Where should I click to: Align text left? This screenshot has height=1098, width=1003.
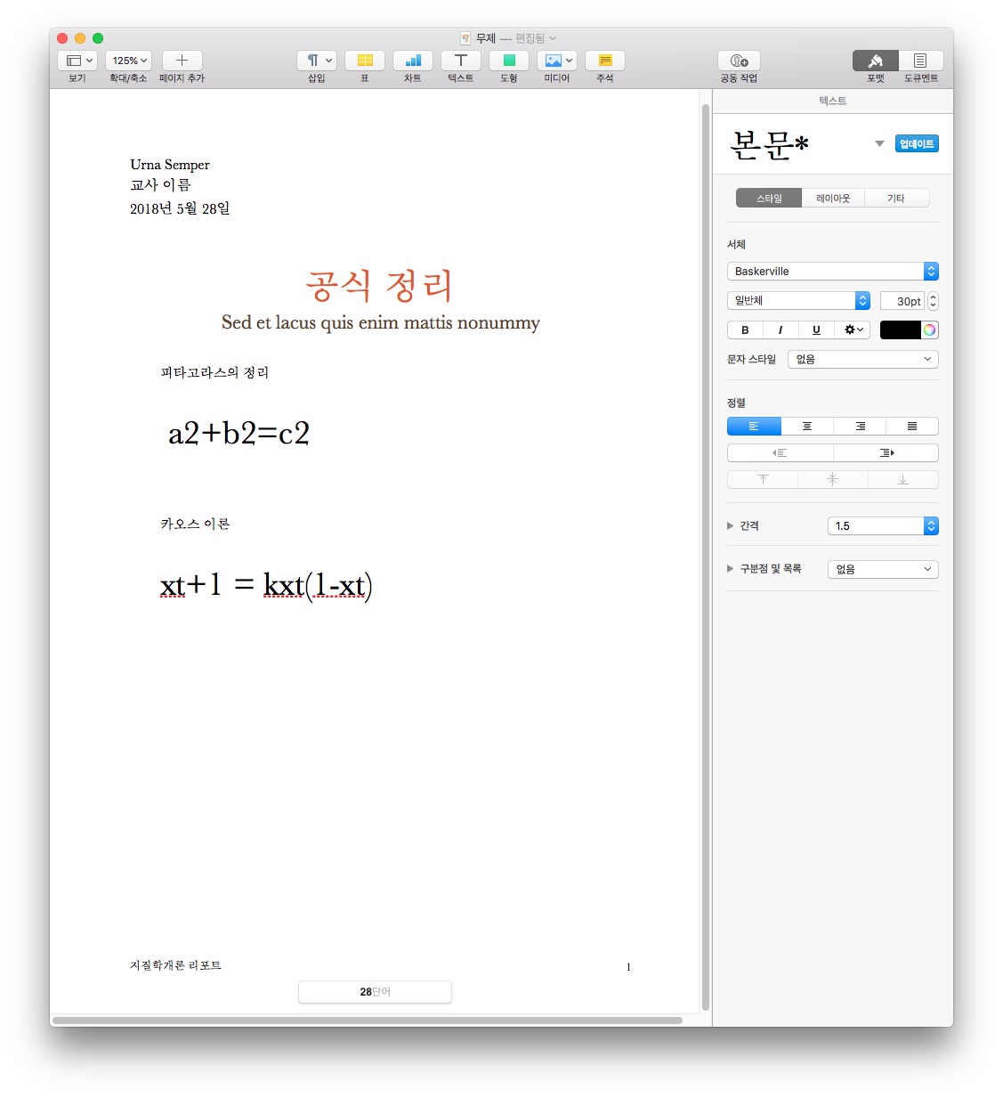click(x=754, y=427)
